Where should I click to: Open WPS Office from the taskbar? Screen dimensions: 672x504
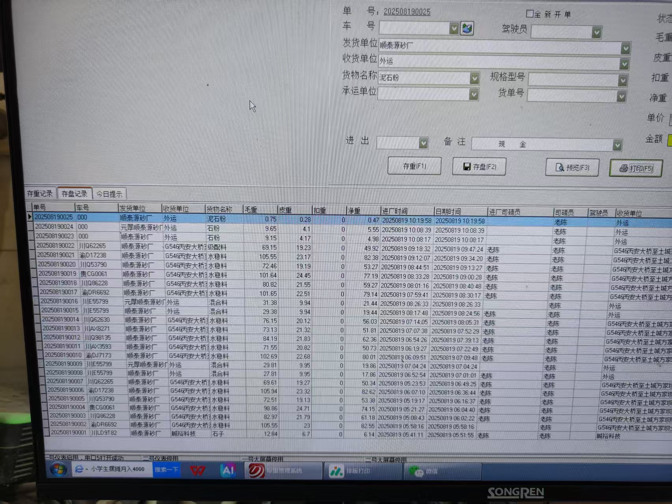197,471
